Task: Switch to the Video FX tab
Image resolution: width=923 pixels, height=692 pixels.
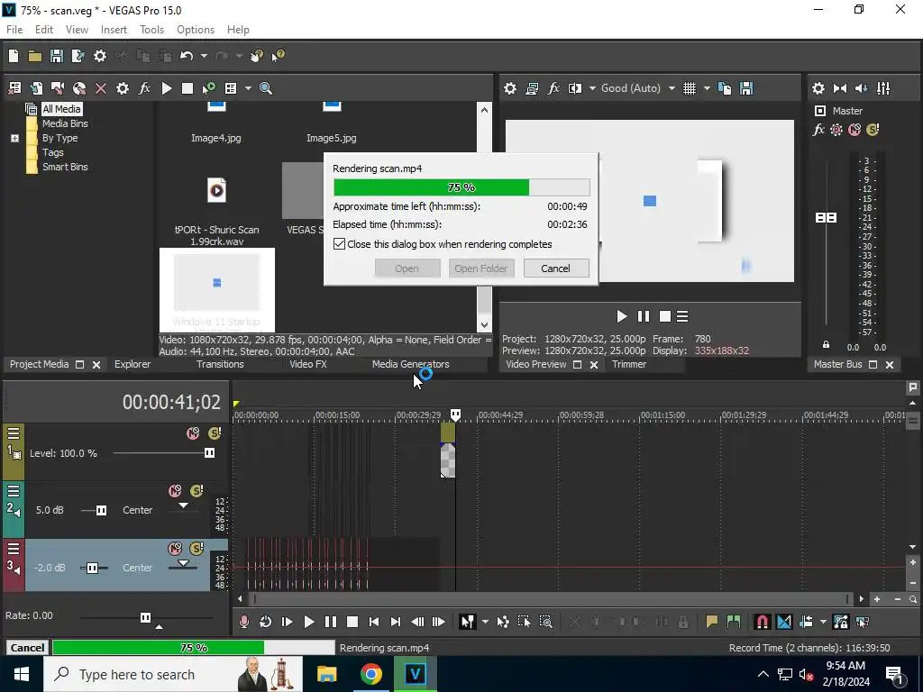Action: pos(308,364)
